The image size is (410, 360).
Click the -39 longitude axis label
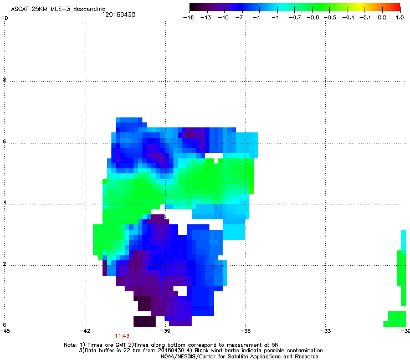click(165, 331)
